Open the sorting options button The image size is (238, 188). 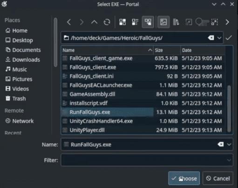(x=176, y=22)
